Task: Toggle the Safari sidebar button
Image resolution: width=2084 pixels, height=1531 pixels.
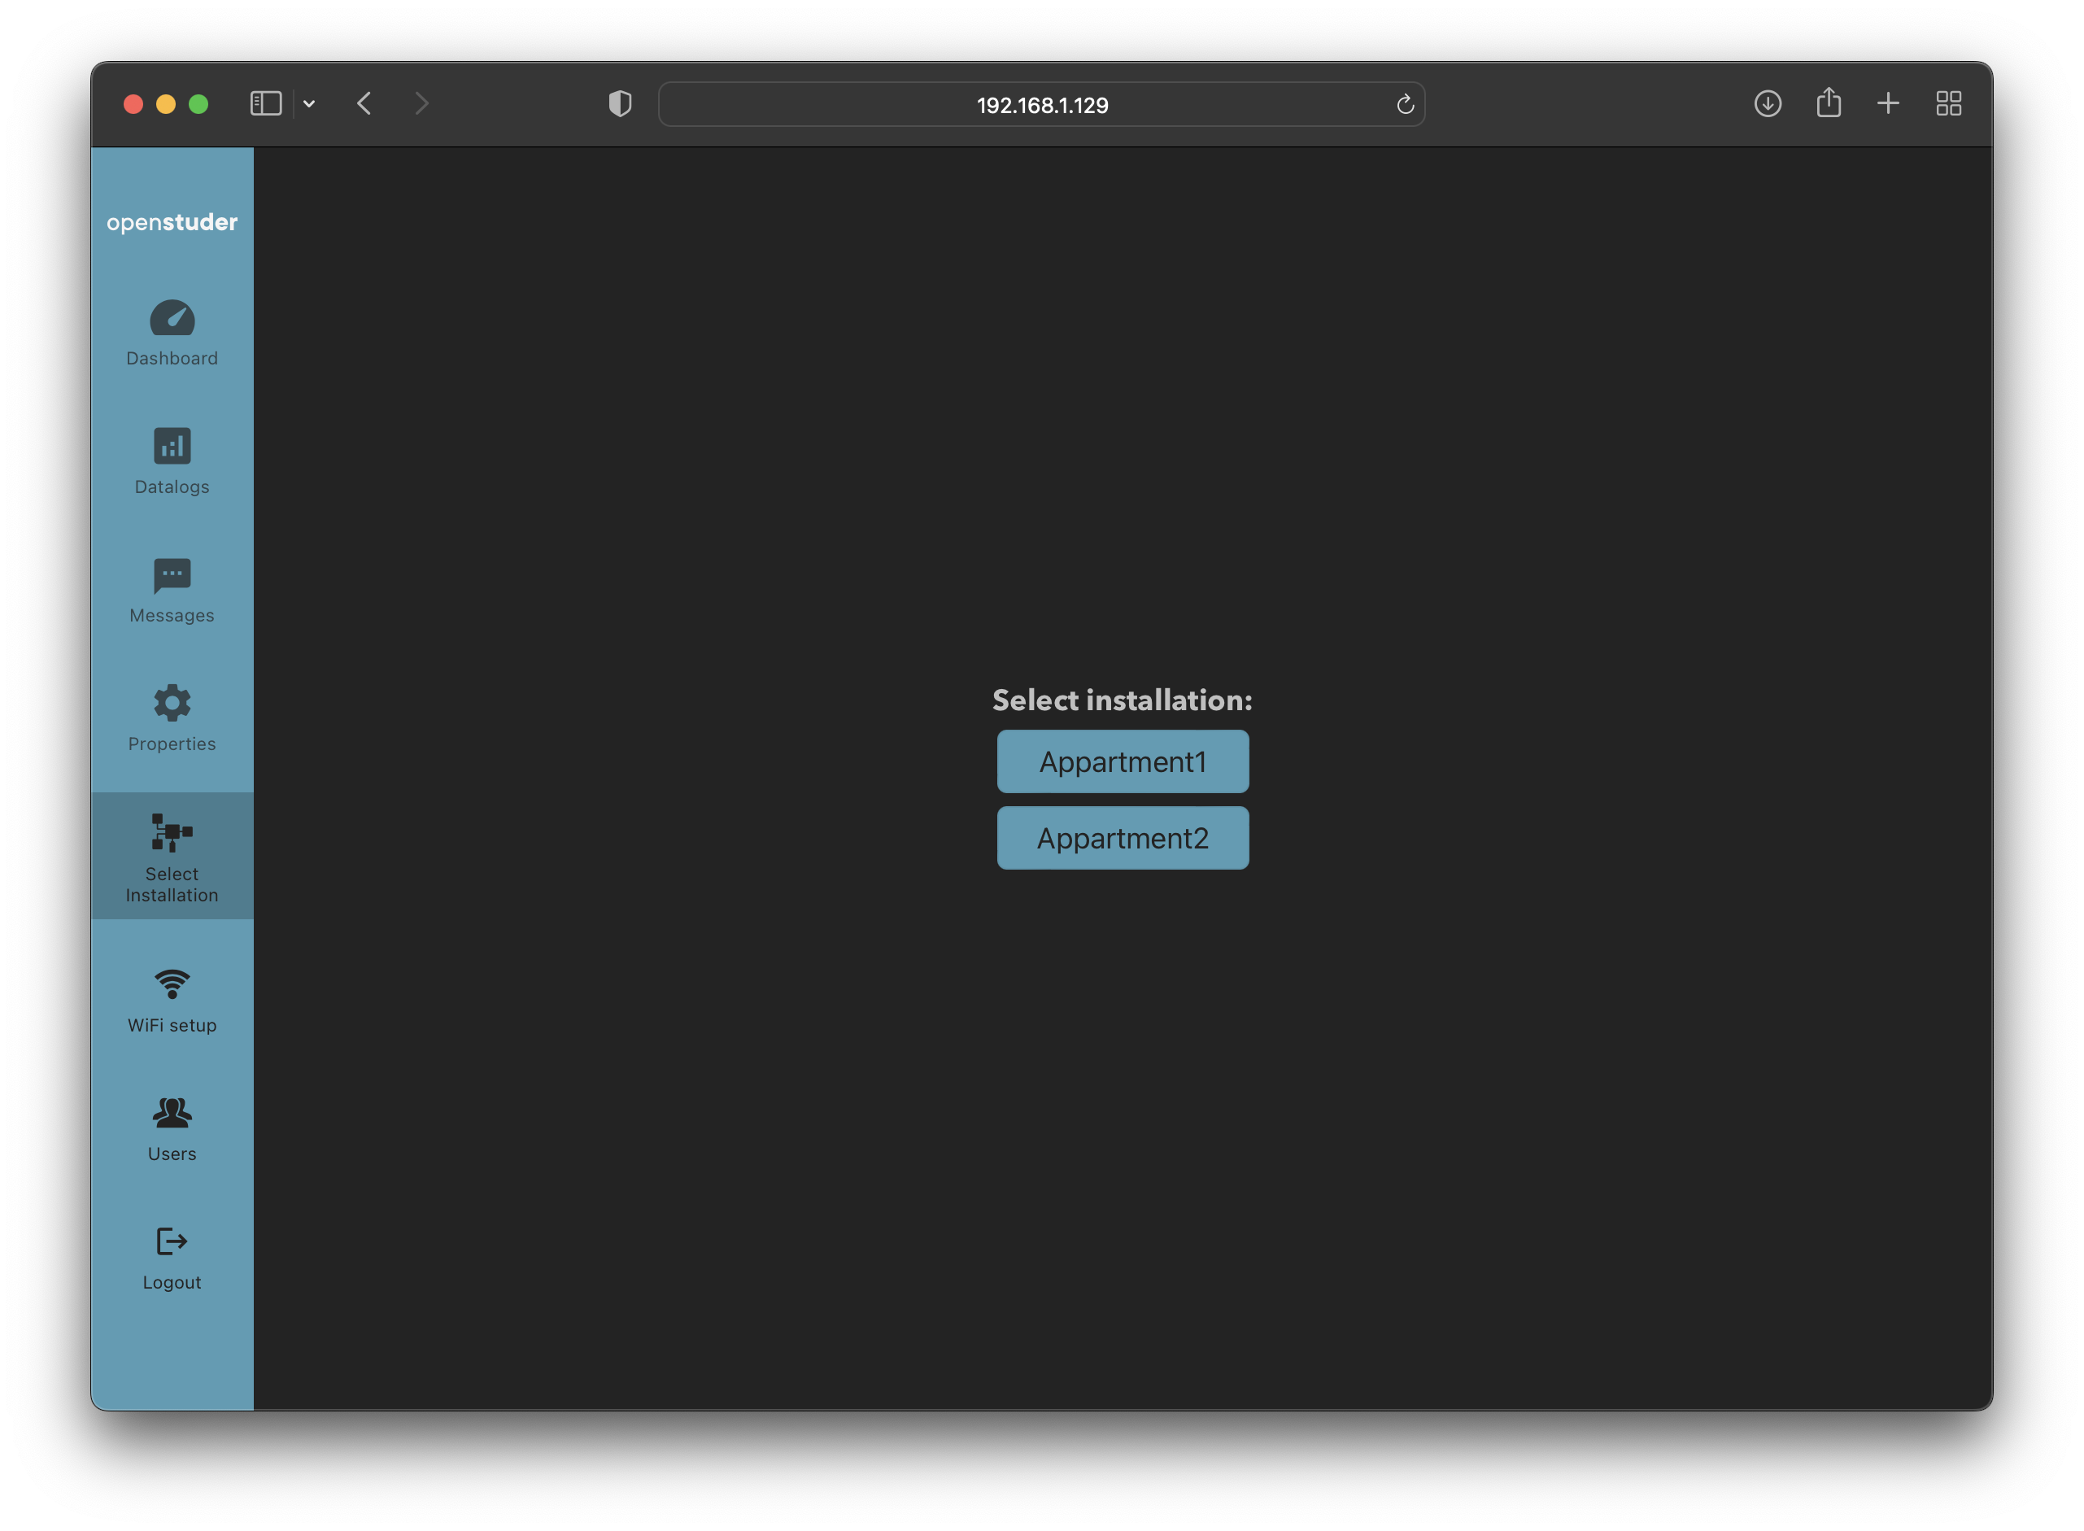Action: (266, 103)
